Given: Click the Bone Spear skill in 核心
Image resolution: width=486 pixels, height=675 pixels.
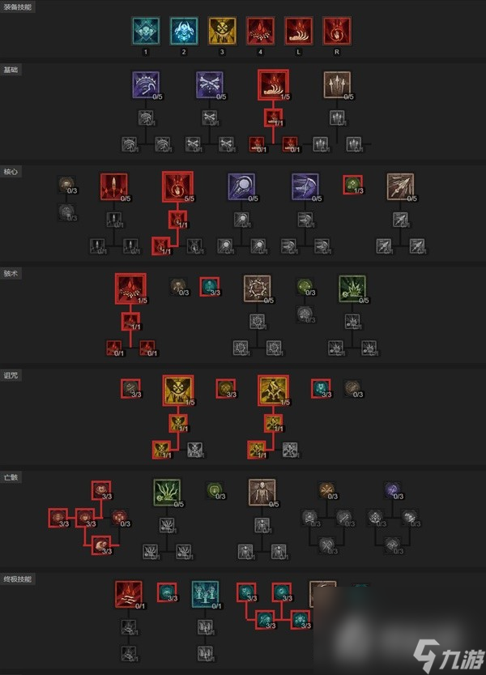Looking at the screenshot, I should coord(400,187).
